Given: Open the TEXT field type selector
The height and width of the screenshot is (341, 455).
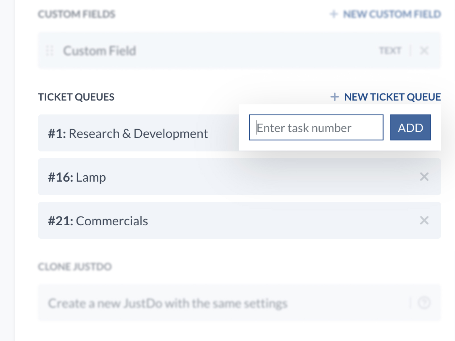Looking at the screenshot, I should pos(390,51).
